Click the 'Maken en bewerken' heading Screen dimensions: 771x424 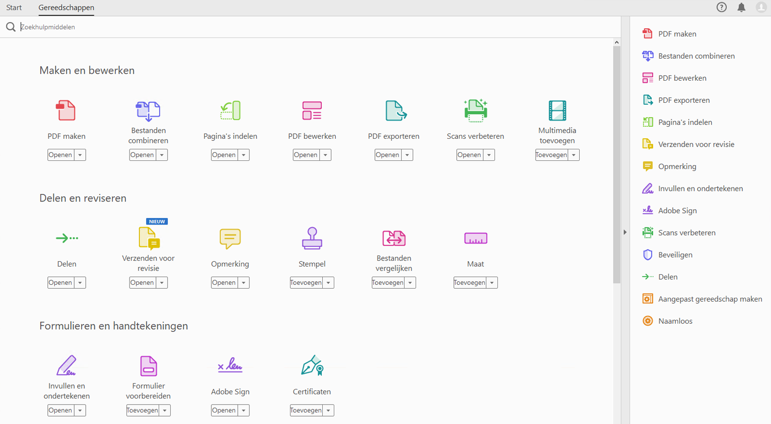(x=87, y=70)
